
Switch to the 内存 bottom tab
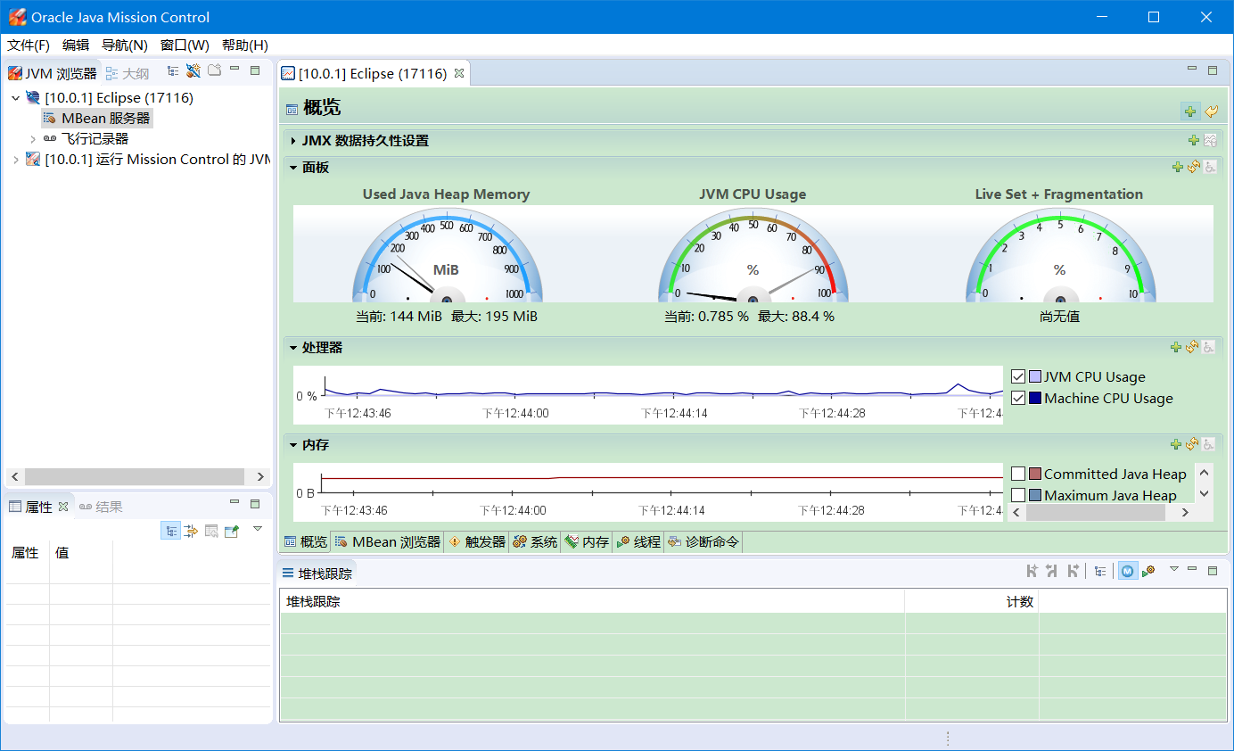[x=587, y=541]
